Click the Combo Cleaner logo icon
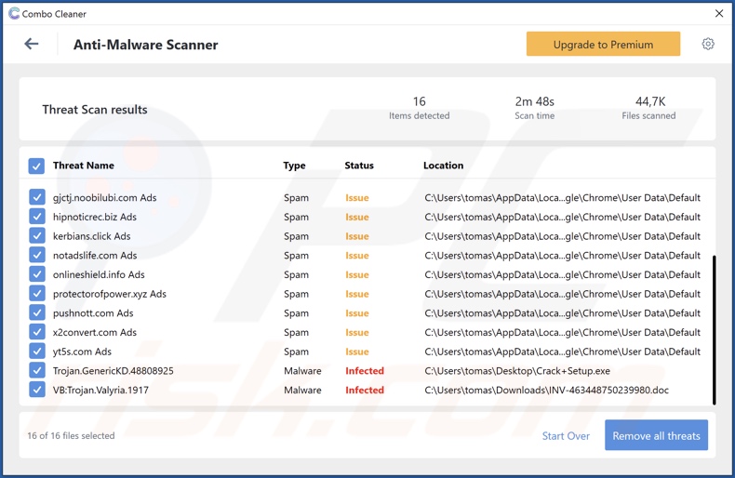735x478 pixels. [x=14, y=14]
